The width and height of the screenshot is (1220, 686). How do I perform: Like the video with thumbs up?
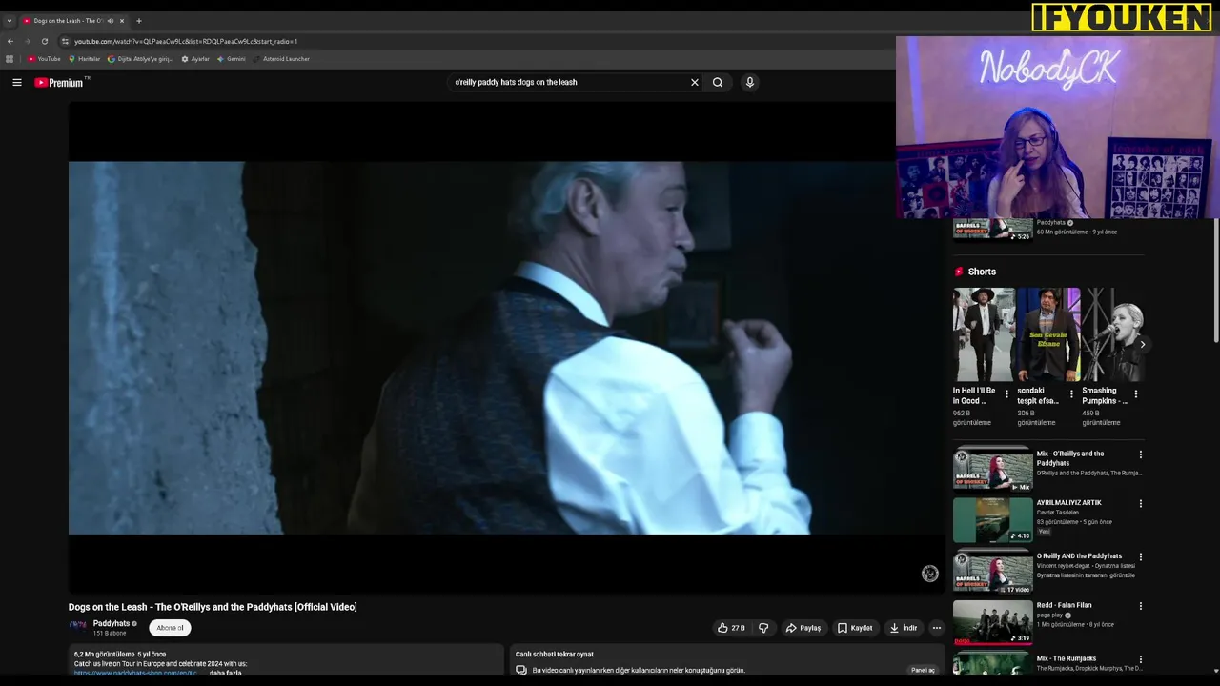point(731,628)
